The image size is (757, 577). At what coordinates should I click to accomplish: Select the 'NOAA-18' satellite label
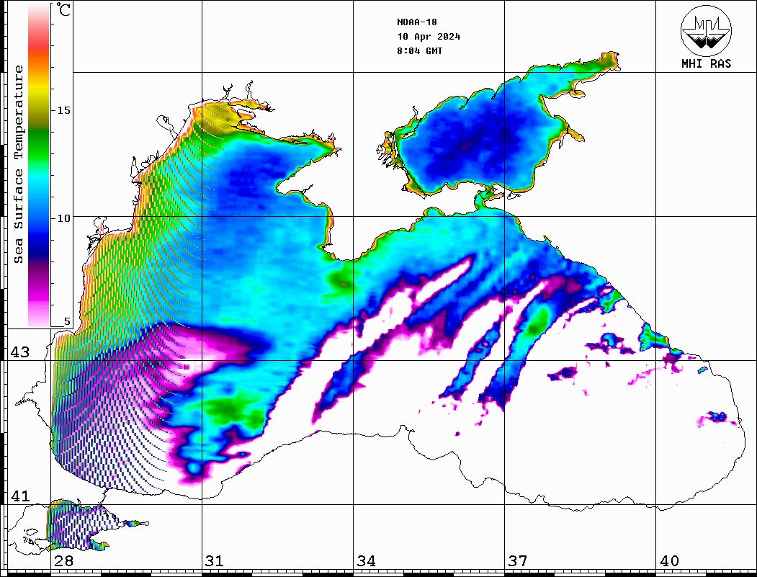(x=416, y=22)
